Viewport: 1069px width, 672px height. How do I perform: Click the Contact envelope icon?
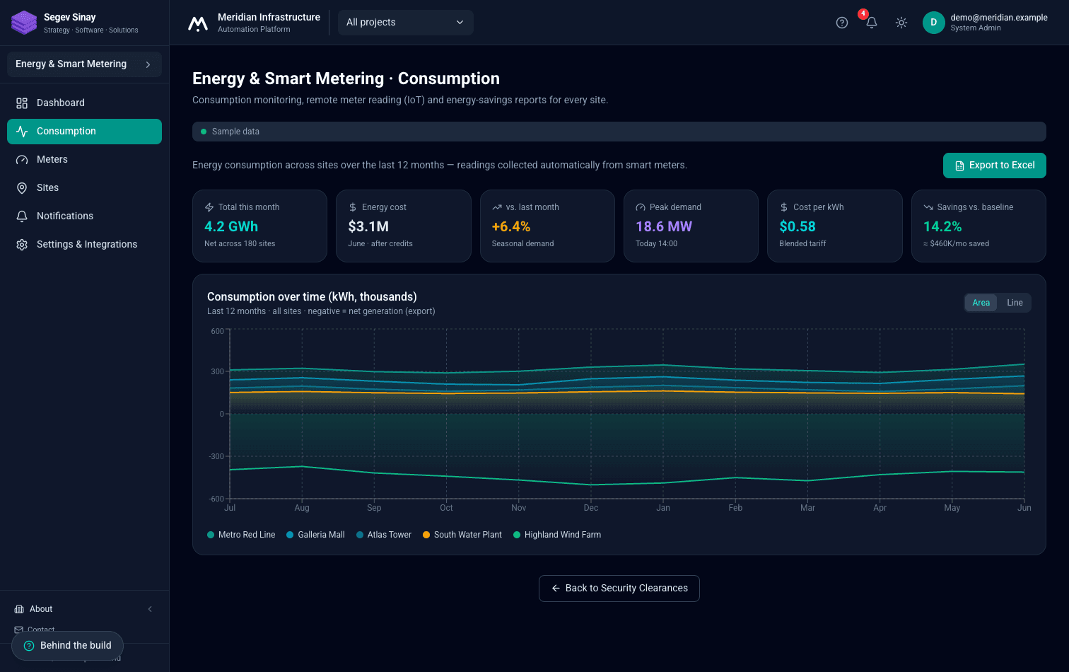point(19,630)
